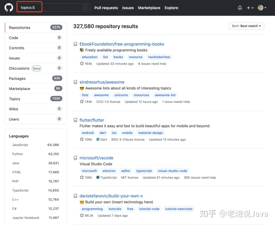Viewport: 275px width, 225px height.
Task: Go to Pull requests
Action: click(106, 8)
